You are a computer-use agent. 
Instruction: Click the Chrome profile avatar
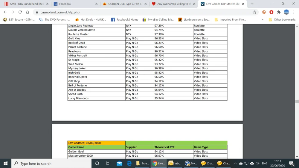[x=286, y=12]
